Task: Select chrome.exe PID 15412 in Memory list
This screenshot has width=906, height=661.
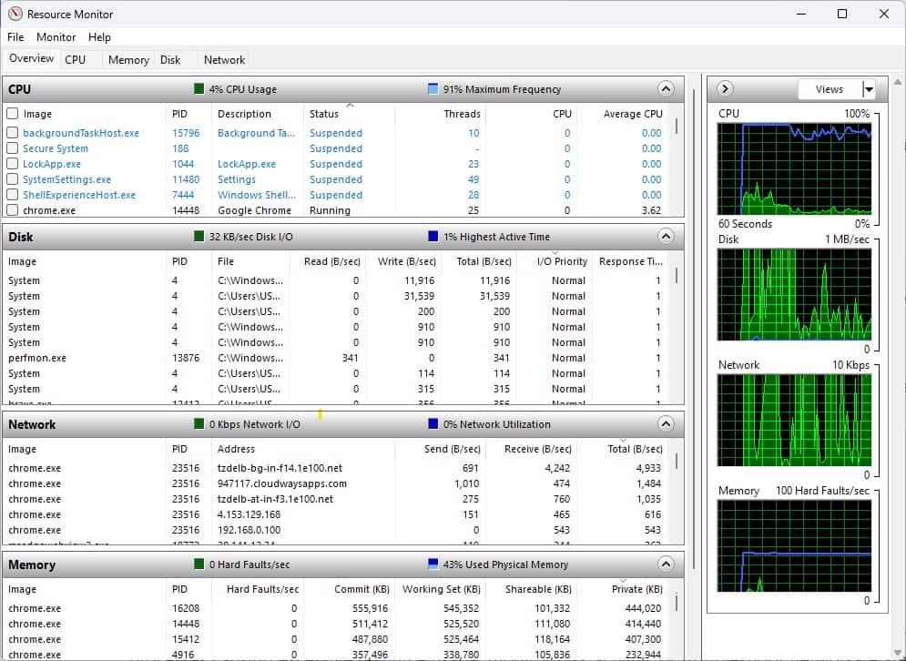Action: (336, 640)
